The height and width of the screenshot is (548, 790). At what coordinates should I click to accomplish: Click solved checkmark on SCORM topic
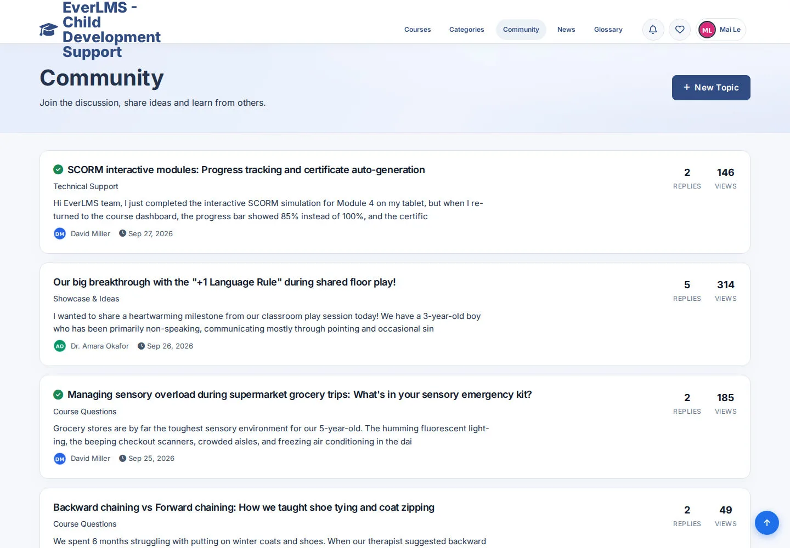point(58,169)
